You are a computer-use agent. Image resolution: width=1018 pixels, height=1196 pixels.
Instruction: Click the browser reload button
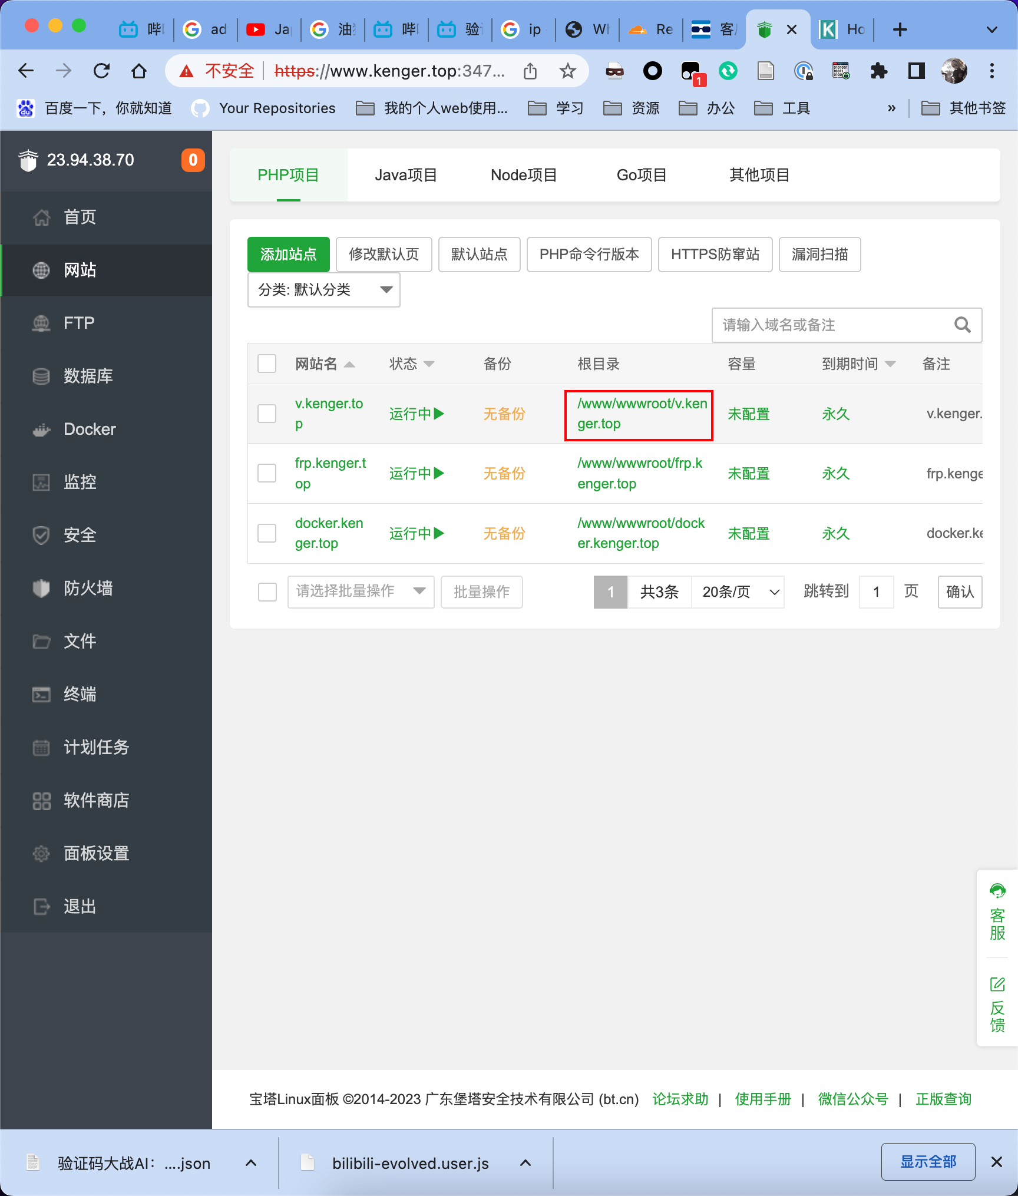tap(101, 71)
